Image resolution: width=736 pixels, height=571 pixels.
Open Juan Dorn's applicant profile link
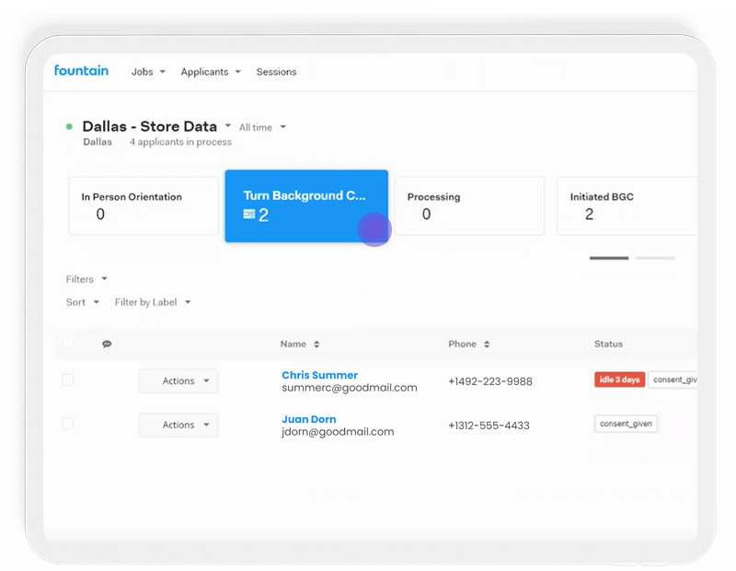point(308,419)
